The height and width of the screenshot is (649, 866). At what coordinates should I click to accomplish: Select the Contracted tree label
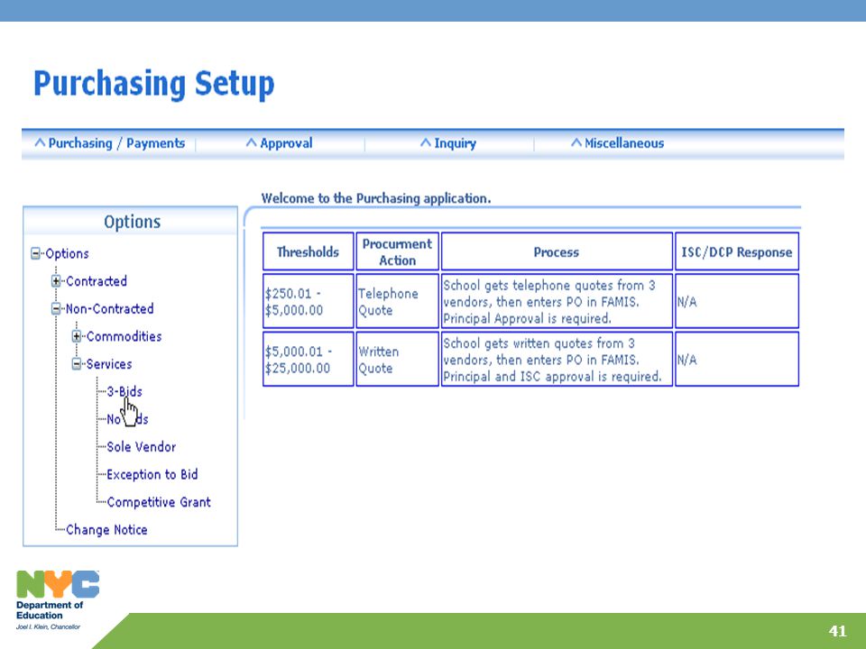(x=97, y=281)
